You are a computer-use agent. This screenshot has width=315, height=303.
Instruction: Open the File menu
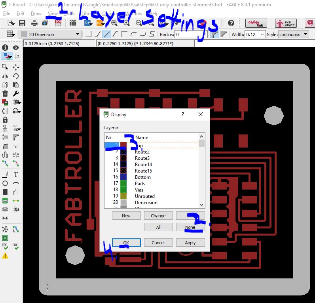pyautogui.click(x=7, y=13)
